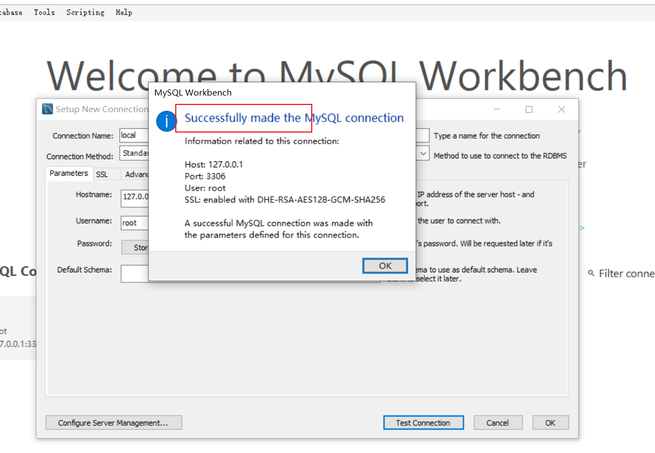Select the Parameters tab
This screenshot has height=453, width=655.
tap(69, 173)
